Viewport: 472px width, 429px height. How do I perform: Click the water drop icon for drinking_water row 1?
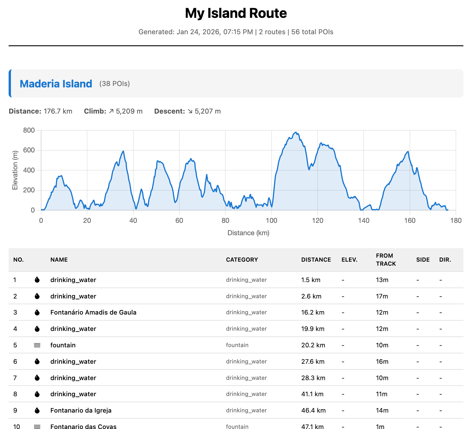click(37, 280)
